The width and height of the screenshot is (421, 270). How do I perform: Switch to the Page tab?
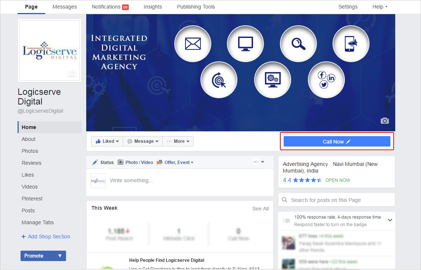pyautogui.click(x=31, y=7)
